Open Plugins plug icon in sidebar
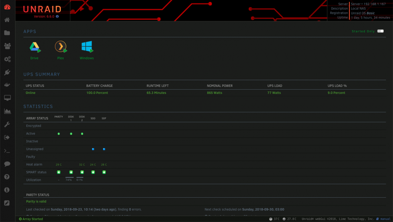This screenshot has height=222, width=393. (x=7, y=72)
